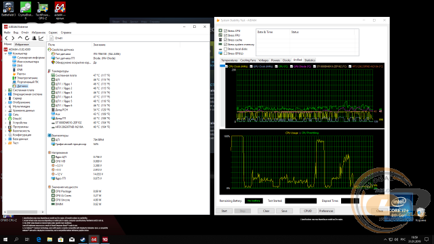Switch to the Voltages tab
434x244 pixels.
pos(263,60)
